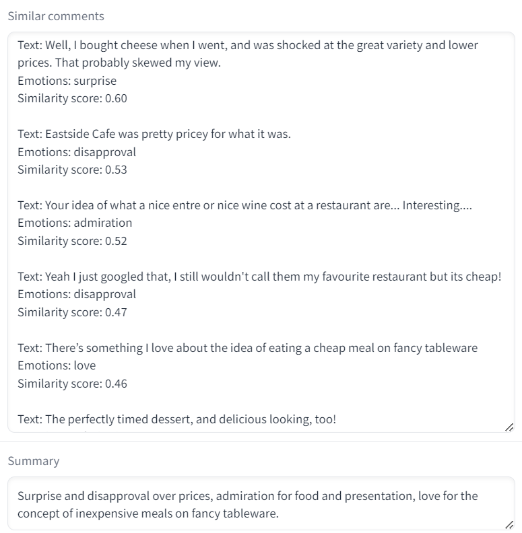522x533 pixels.
Task: Click the text about bought cheese
Action: point(248,54)
